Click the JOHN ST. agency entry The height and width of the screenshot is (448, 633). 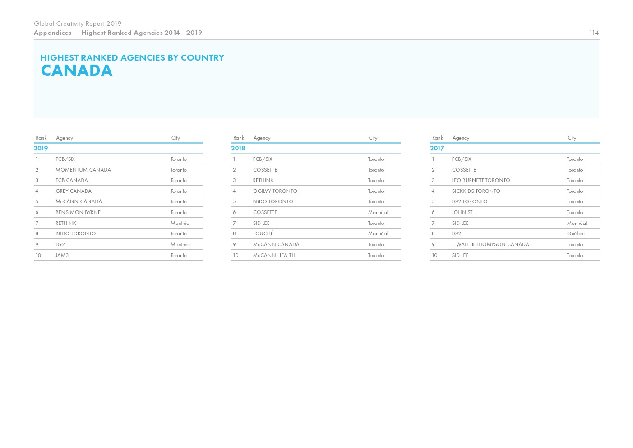[x=462, y=212]
